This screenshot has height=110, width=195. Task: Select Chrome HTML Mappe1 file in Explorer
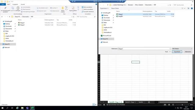[47, 23]
